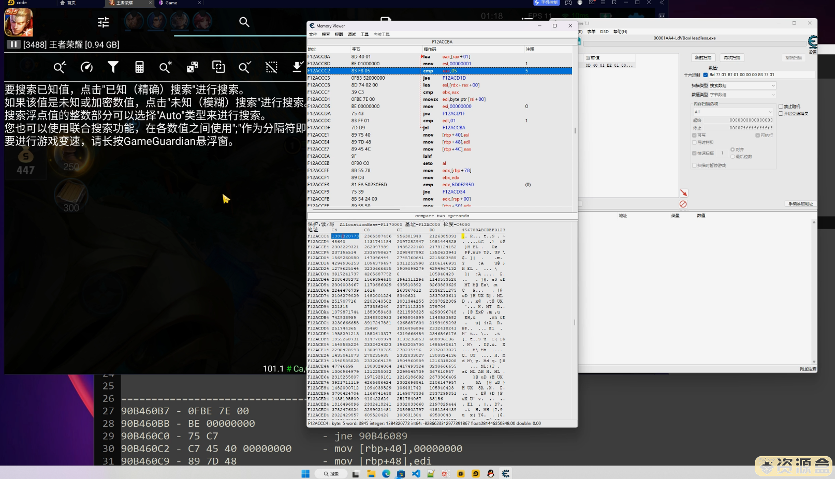Open Cheat Engine D3D menu
The width and height of the screenshot is (835, 479).
tap(604, 32)
